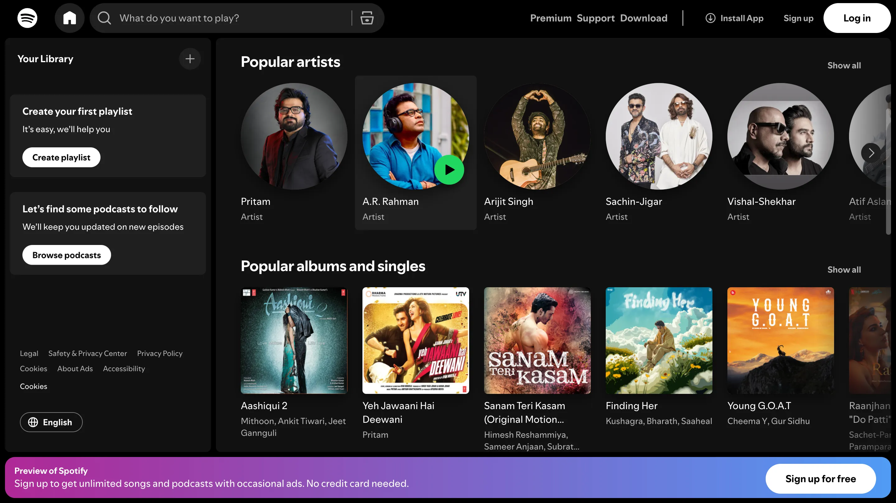Click the globe icon beside English
This screenshot has width=896, height=503.
click(33, 422)
